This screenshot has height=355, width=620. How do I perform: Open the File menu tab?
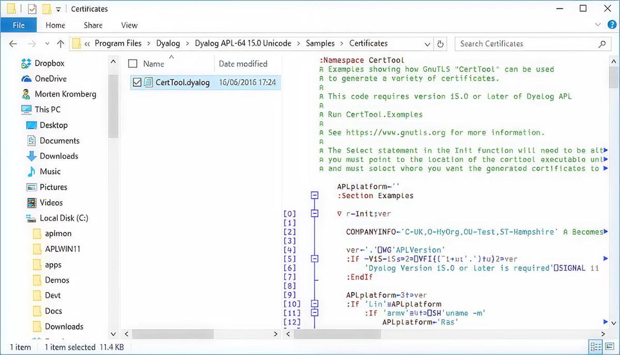(x=19, y=25)
